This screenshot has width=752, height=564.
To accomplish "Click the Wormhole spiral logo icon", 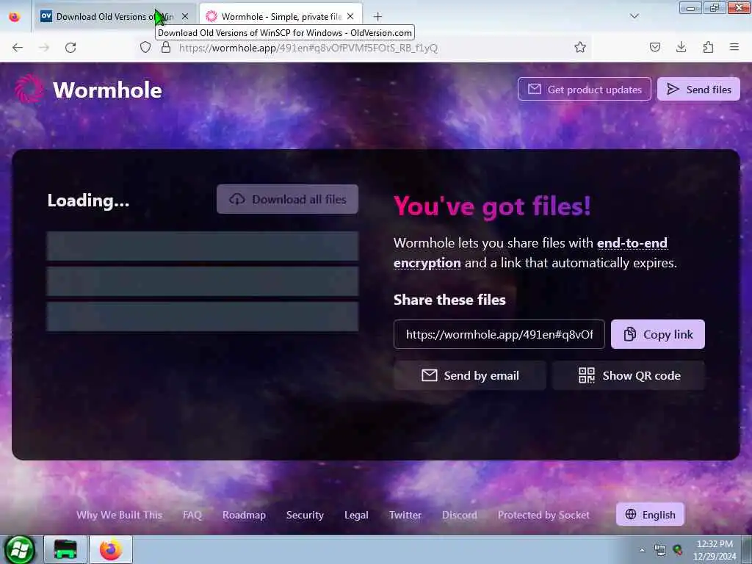I will tap(29, 89).
